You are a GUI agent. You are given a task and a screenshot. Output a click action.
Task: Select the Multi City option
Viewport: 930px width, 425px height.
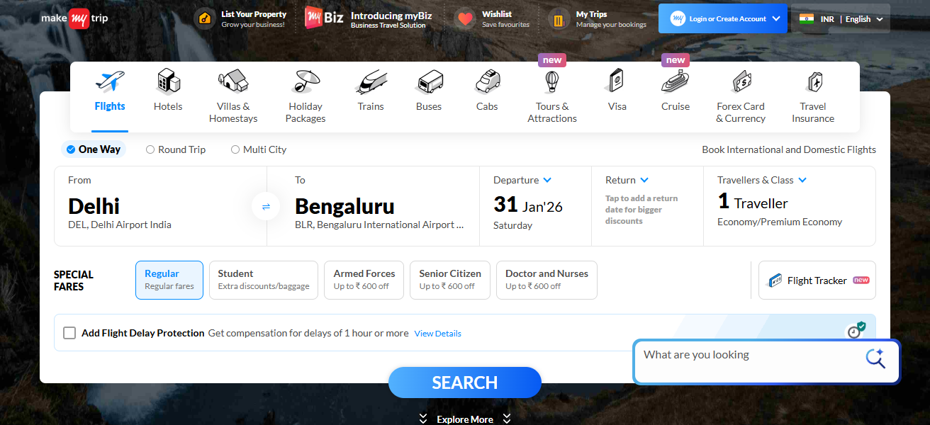click(235, 149)
